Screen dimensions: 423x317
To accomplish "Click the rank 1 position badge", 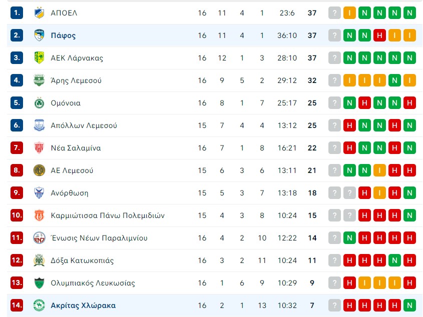I will tap(17, 13).
